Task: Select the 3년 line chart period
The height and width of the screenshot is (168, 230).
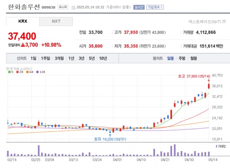Action: [81, 58]
